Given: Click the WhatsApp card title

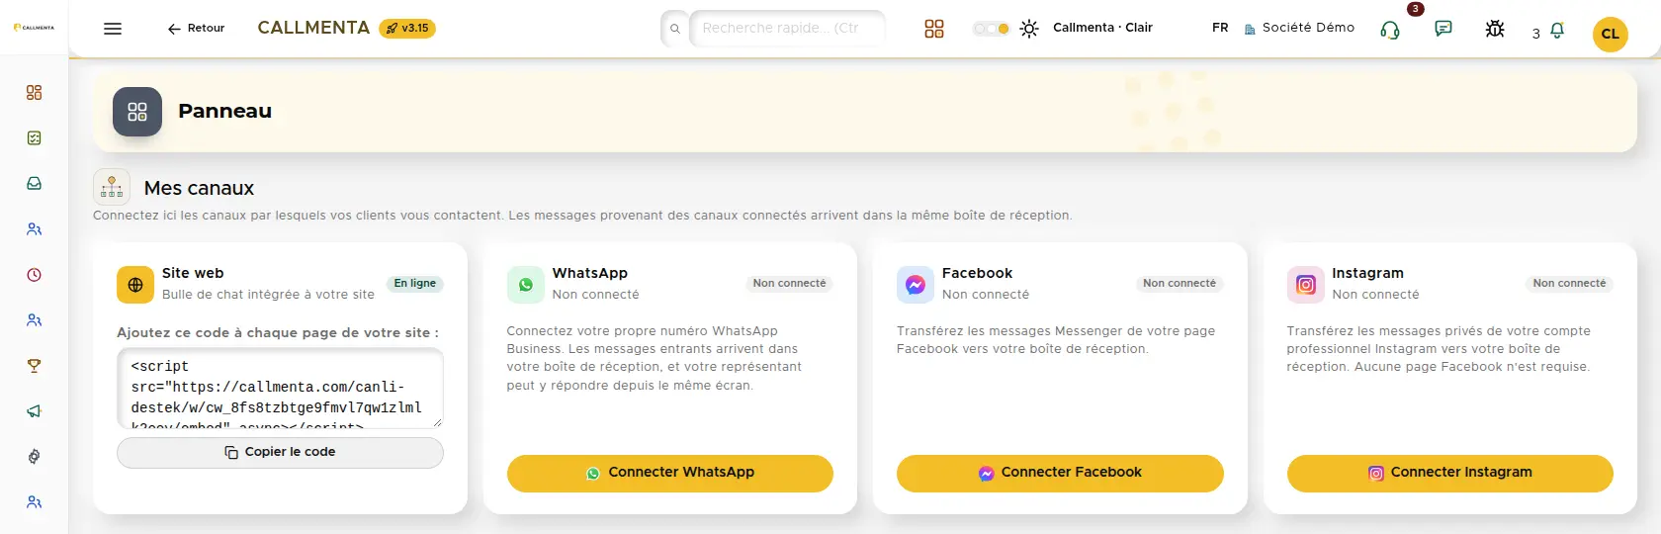Looking at the screenshot, I should [x=590, y=274].
